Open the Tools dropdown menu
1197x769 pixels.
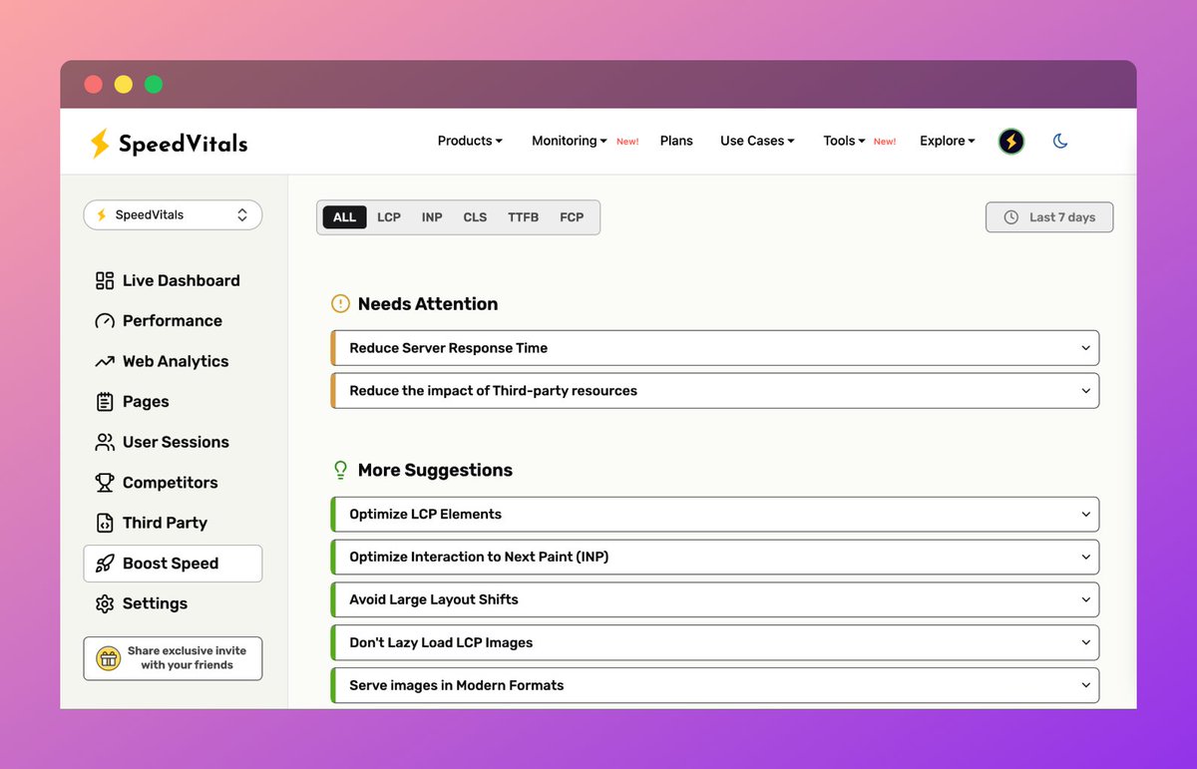[x=845, y=141]
